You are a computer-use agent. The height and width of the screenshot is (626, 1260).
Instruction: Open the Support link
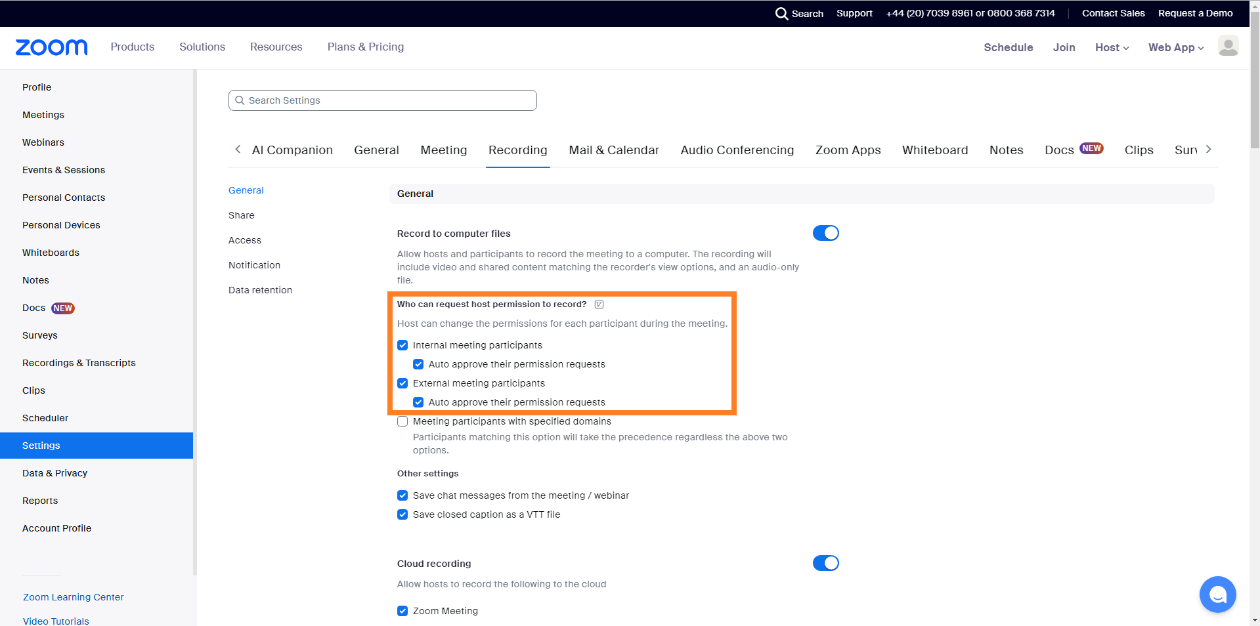point(854,13)
